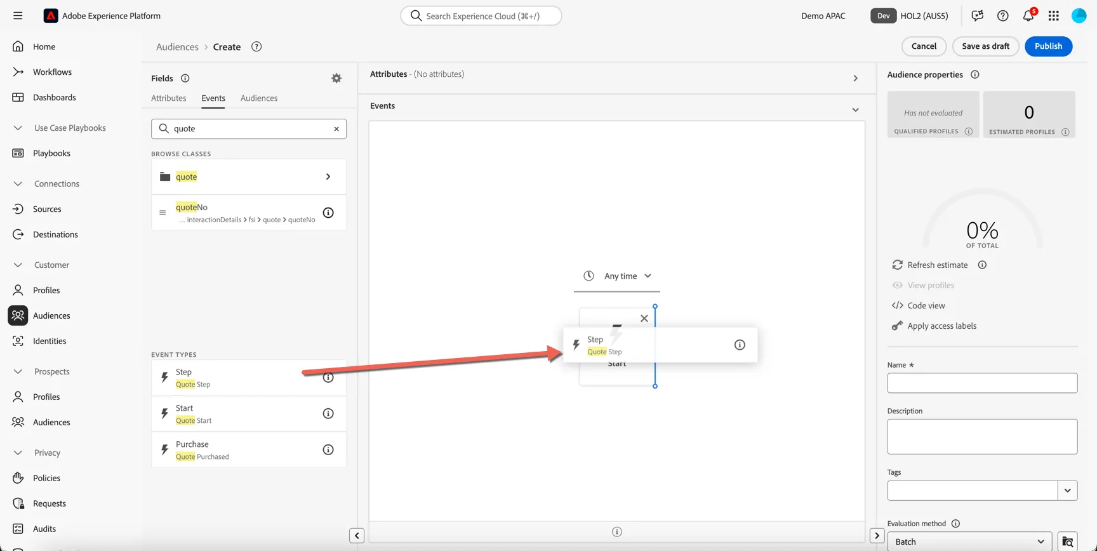Image resolution: width=1097 pixels, height=551 pixels.
Task: Click the Description text area
Action: [982, 437]
